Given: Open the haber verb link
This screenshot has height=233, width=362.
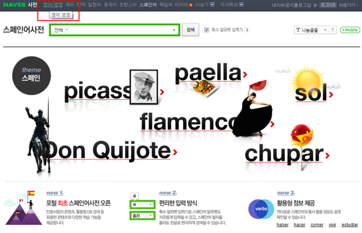Looking at the screenshot, I should [x=282, y=225].
